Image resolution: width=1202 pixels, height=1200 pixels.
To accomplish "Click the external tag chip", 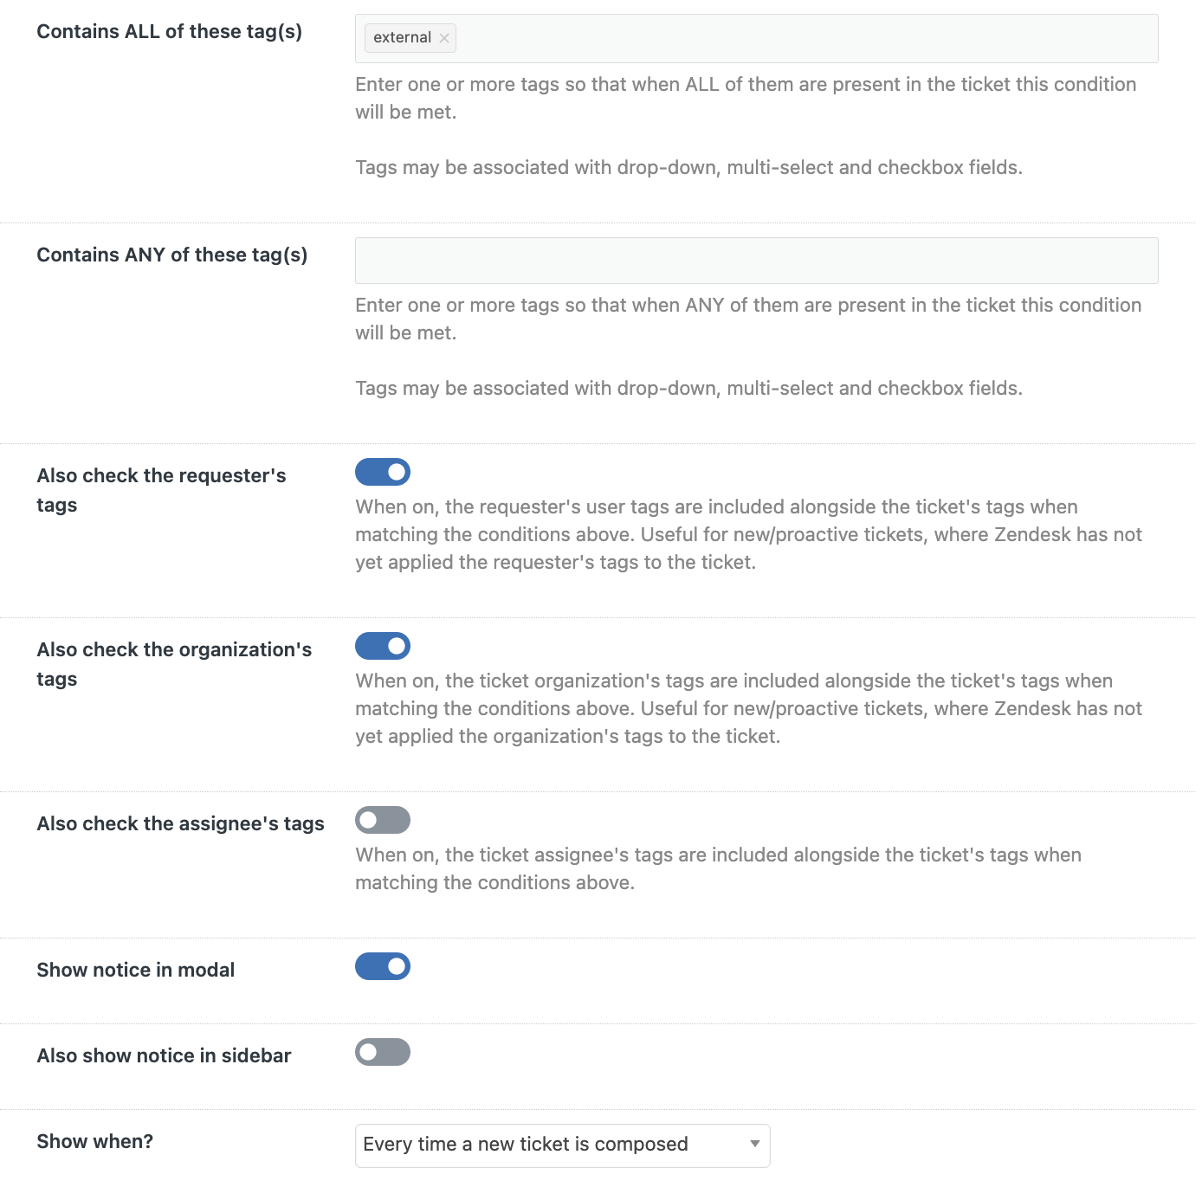I will coord(403,38).
